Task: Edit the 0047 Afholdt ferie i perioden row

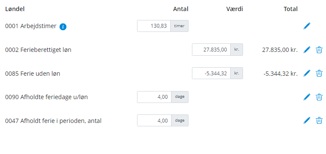Action: point(307,120)
